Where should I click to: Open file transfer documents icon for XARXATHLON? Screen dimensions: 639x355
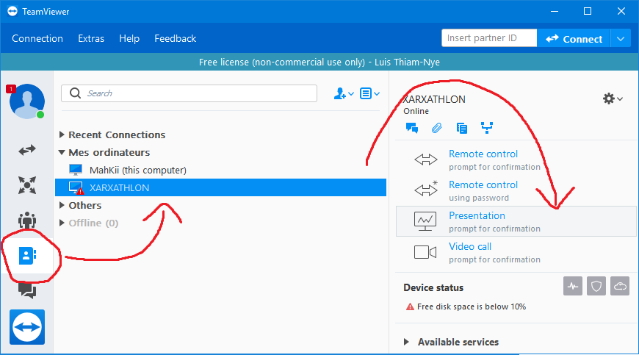[x=462, y=128]
